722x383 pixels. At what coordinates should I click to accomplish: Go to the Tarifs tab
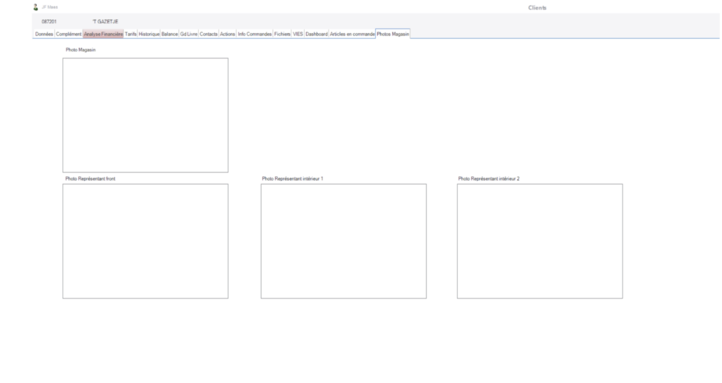(130, 34)
